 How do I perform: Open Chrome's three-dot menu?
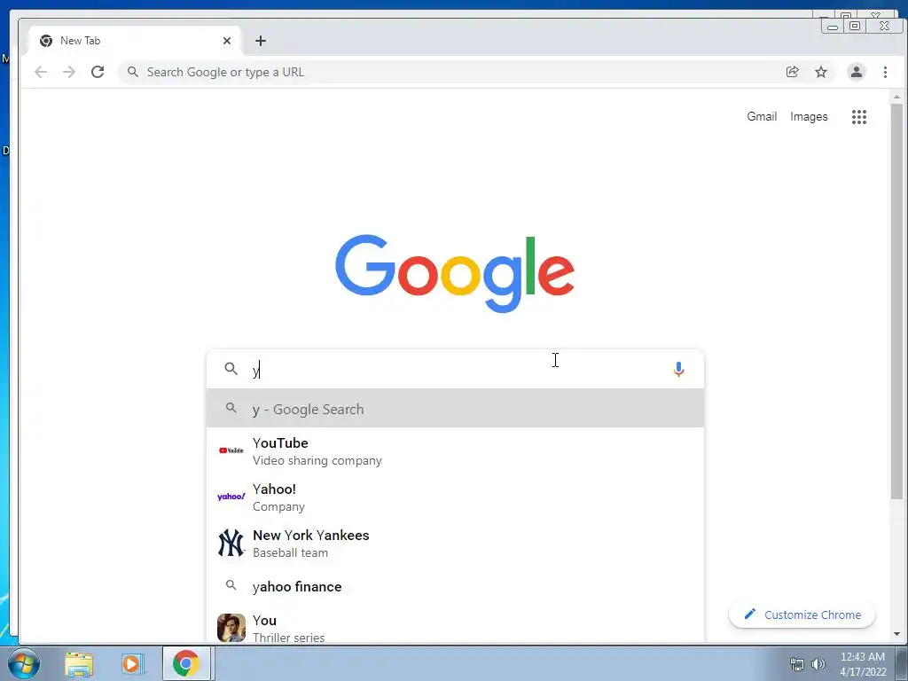tap(885, 72)
